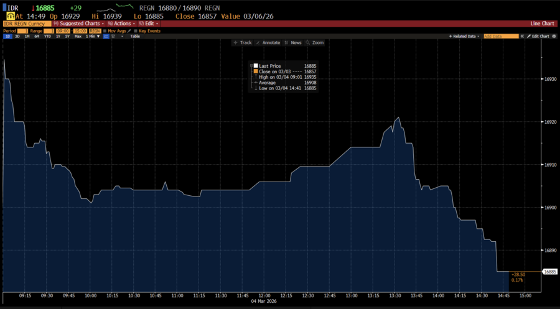Activate the Track crosshair tool
This screenshot has height=309, width=560.
click(x=243, y=43)
